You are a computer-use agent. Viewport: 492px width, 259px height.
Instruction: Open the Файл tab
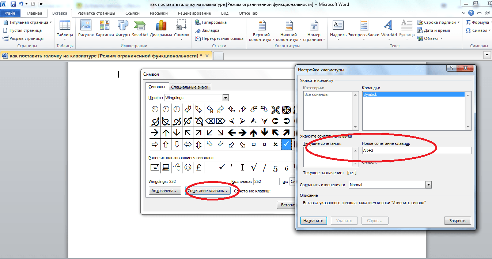pyautogui.click(x=10, y=13)
